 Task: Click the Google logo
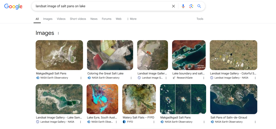click(13, 6)
